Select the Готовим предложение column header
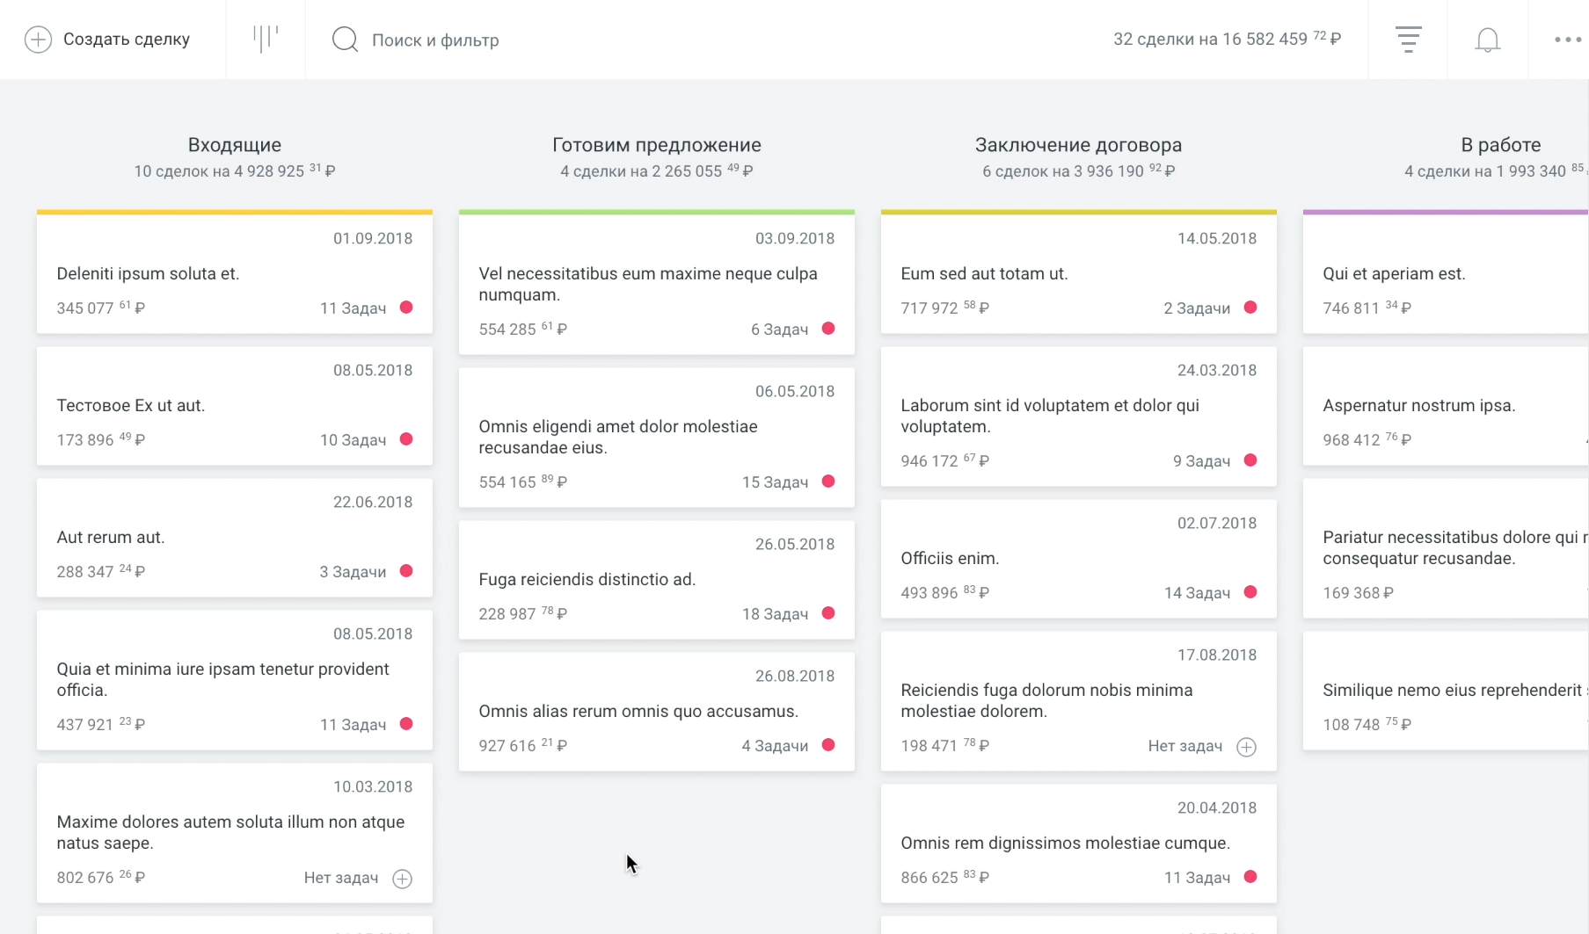The image size is (1589, 934). (656, 145)
